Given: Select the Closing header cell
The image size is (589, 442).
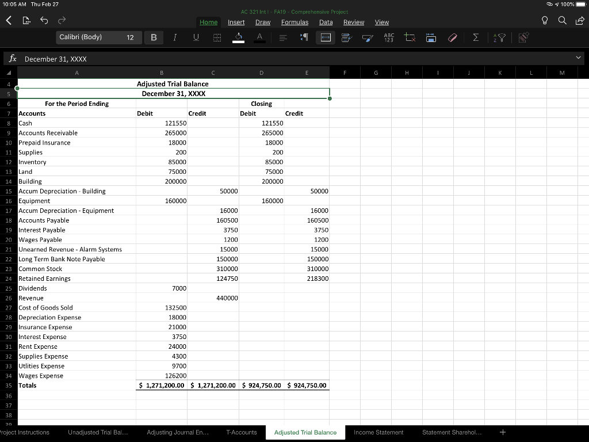Looking at the screenshot, I should coord(262,104).
